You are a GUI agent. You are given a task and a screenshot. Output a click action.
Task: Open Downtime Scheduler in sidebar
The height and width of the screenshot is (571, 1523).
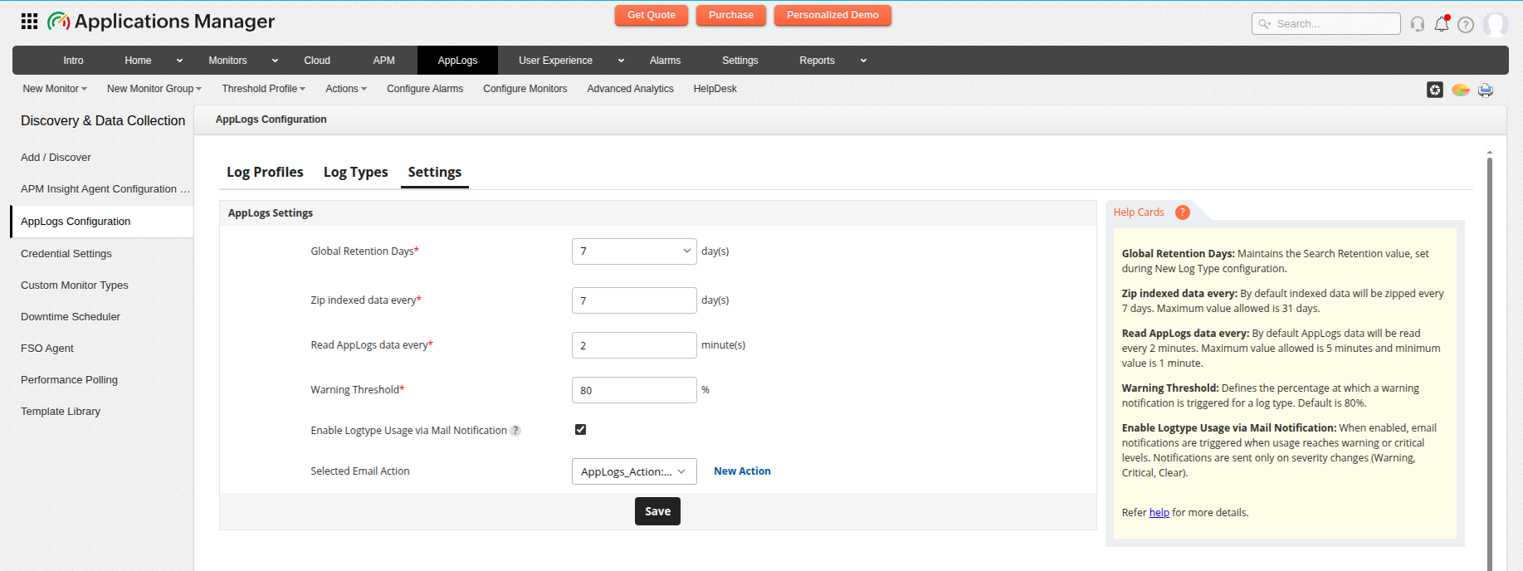[71, 317]
